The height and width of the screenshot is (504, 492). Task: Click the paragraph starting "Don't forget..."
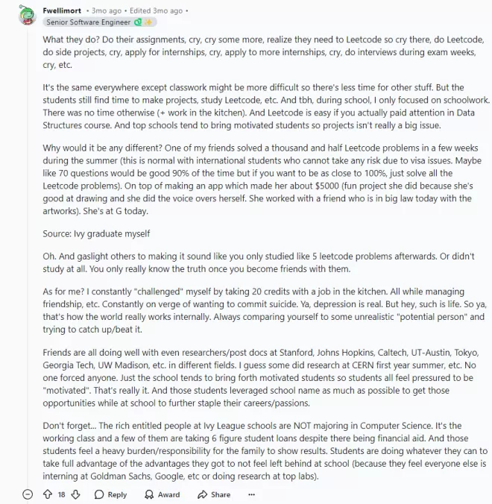[265, 450]
